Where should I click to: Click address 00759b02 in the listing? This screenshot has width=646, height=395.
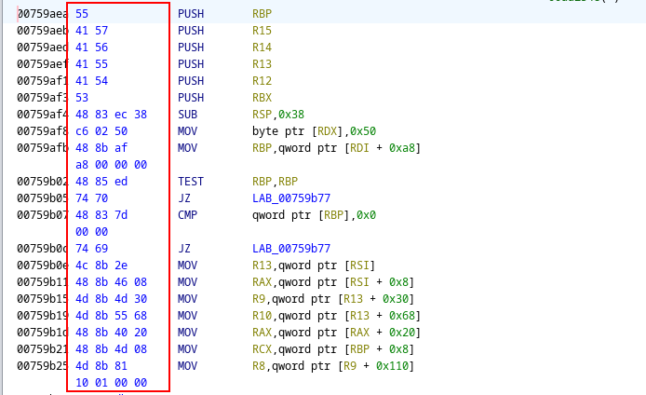point(41,182)
